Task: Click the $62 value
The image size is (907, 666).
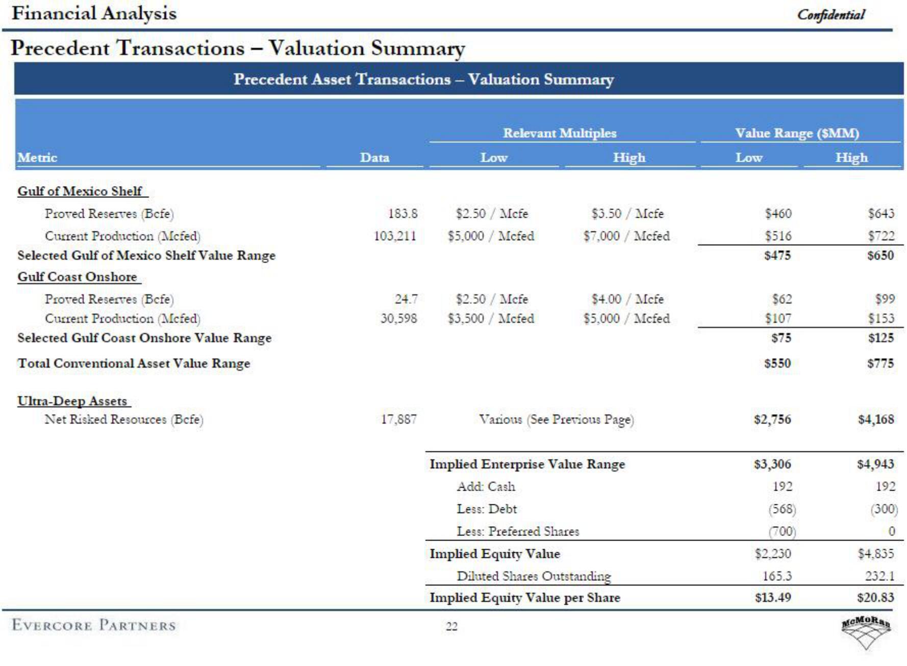Action: [x=782, y=299]
